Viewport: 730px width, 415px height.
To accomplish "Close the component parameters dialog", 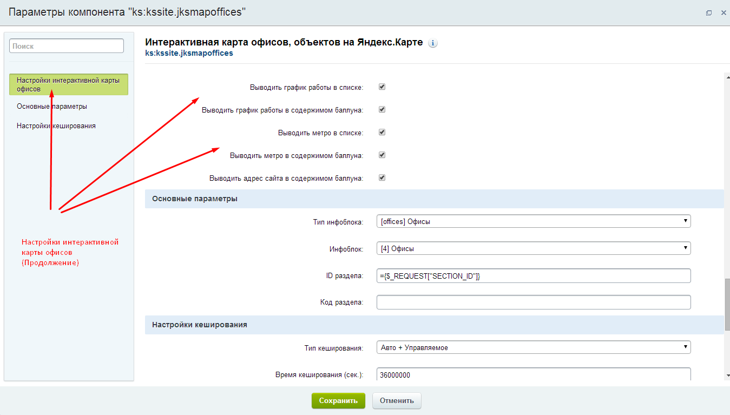I will coord(724,13).
